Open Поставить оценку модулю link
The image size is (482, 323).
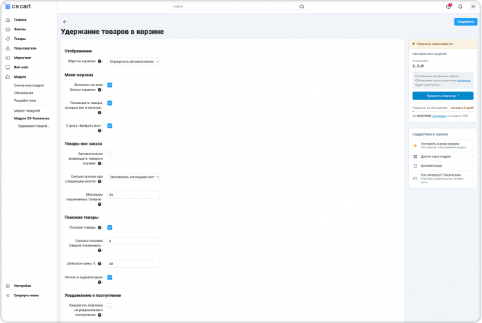(x=440, y=144)
